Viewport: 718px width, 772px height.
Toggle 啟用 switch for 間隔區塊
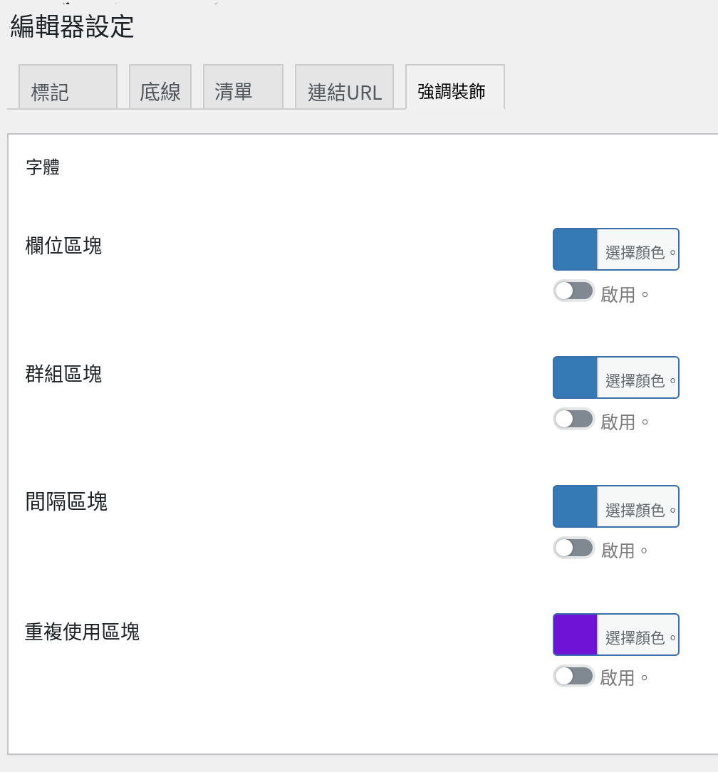[x=573, y=548]
